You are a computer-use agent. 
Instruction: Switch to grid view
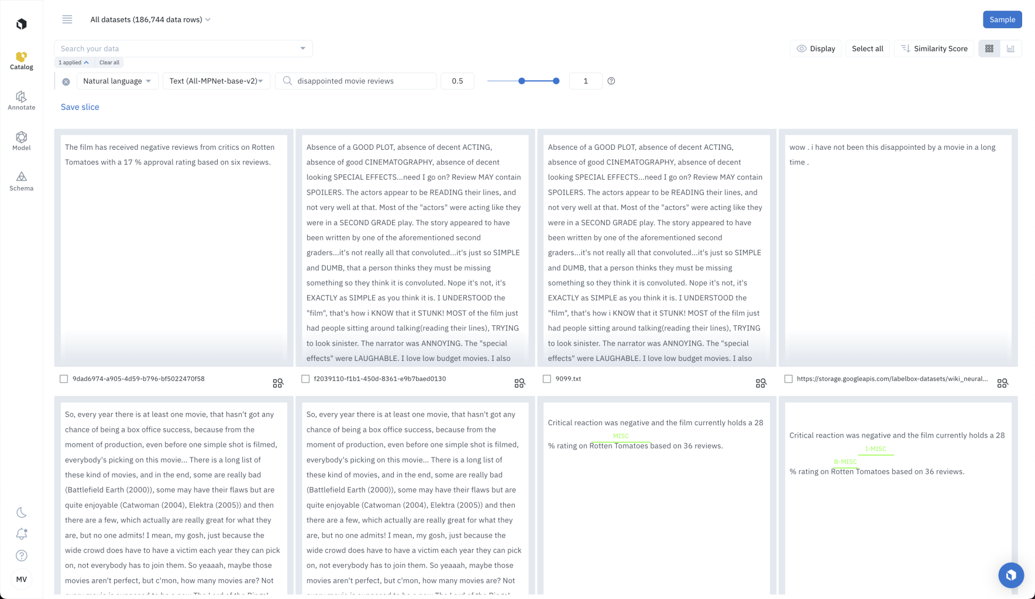(989, 49)
